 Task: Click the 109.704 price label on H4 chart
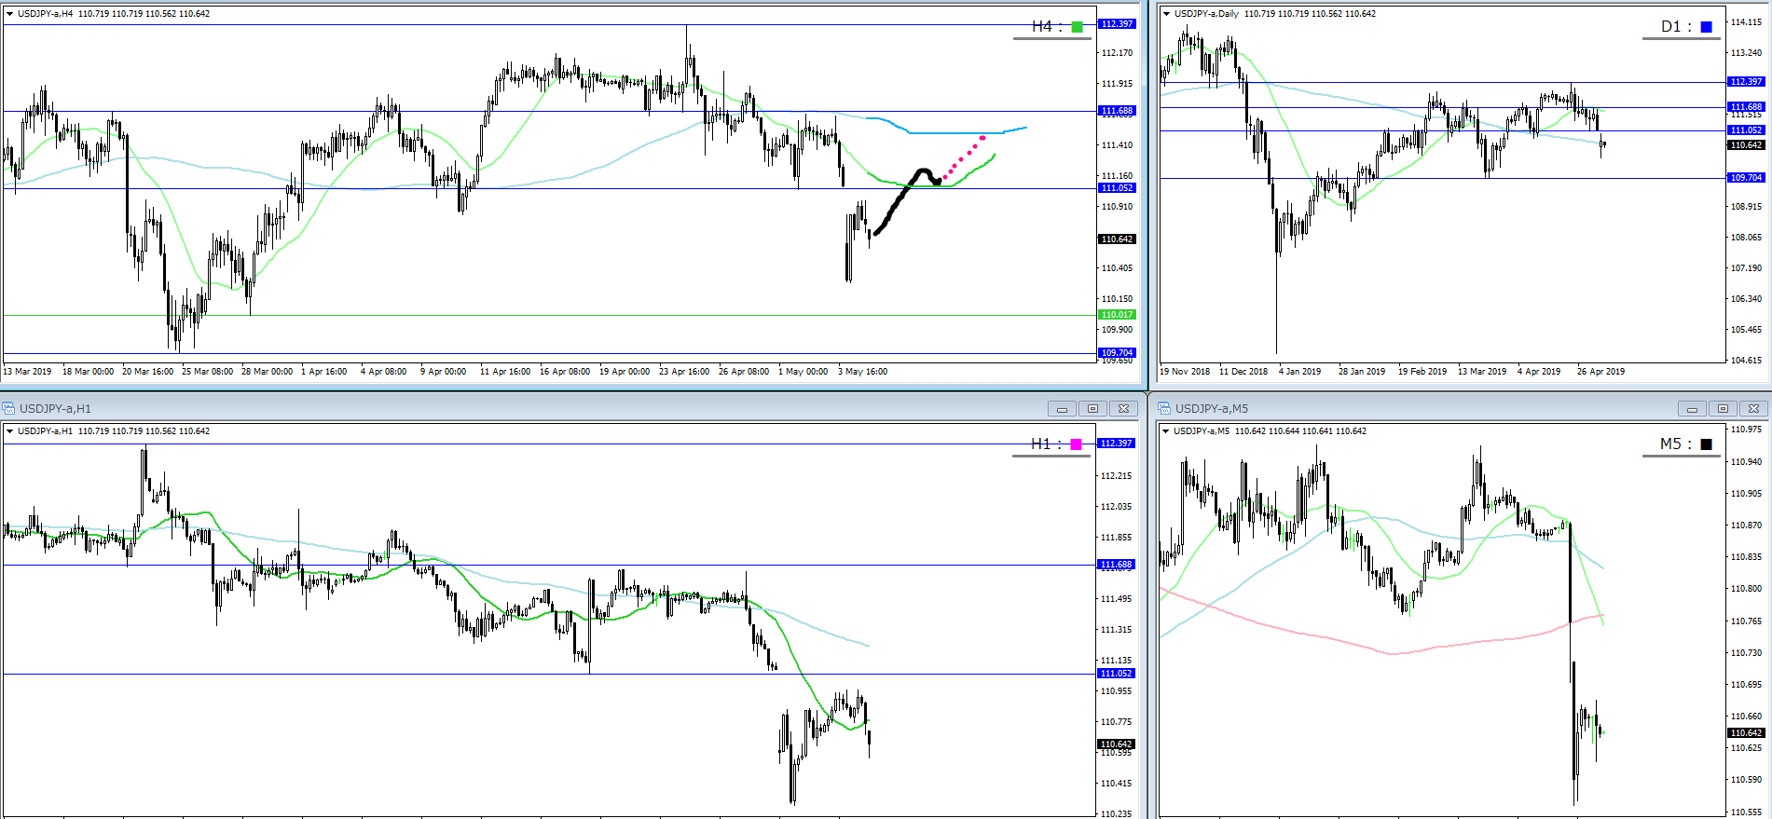click(1117, 353)
